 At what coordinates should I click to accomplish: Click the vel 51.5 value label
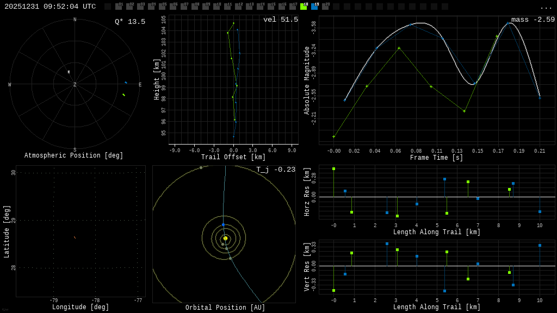click(281, 20)
